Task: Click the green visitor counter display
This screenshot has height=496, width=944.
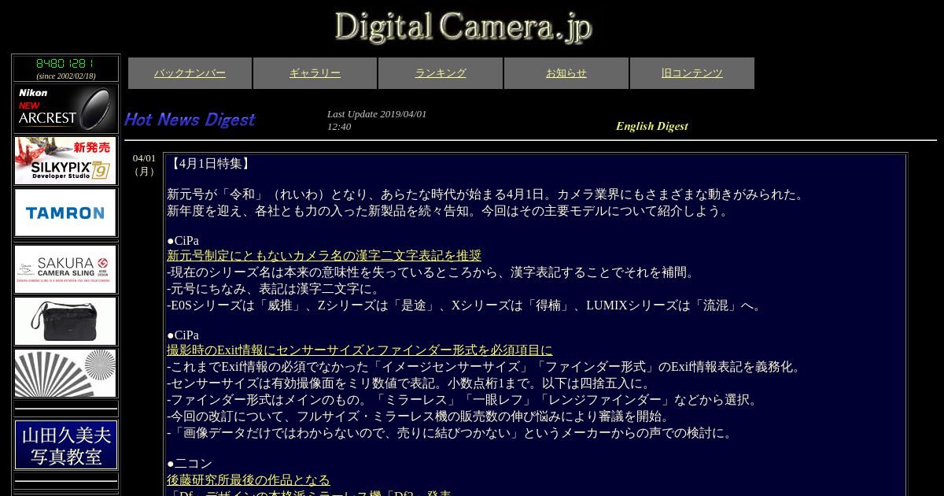Action: pos(66,63)
